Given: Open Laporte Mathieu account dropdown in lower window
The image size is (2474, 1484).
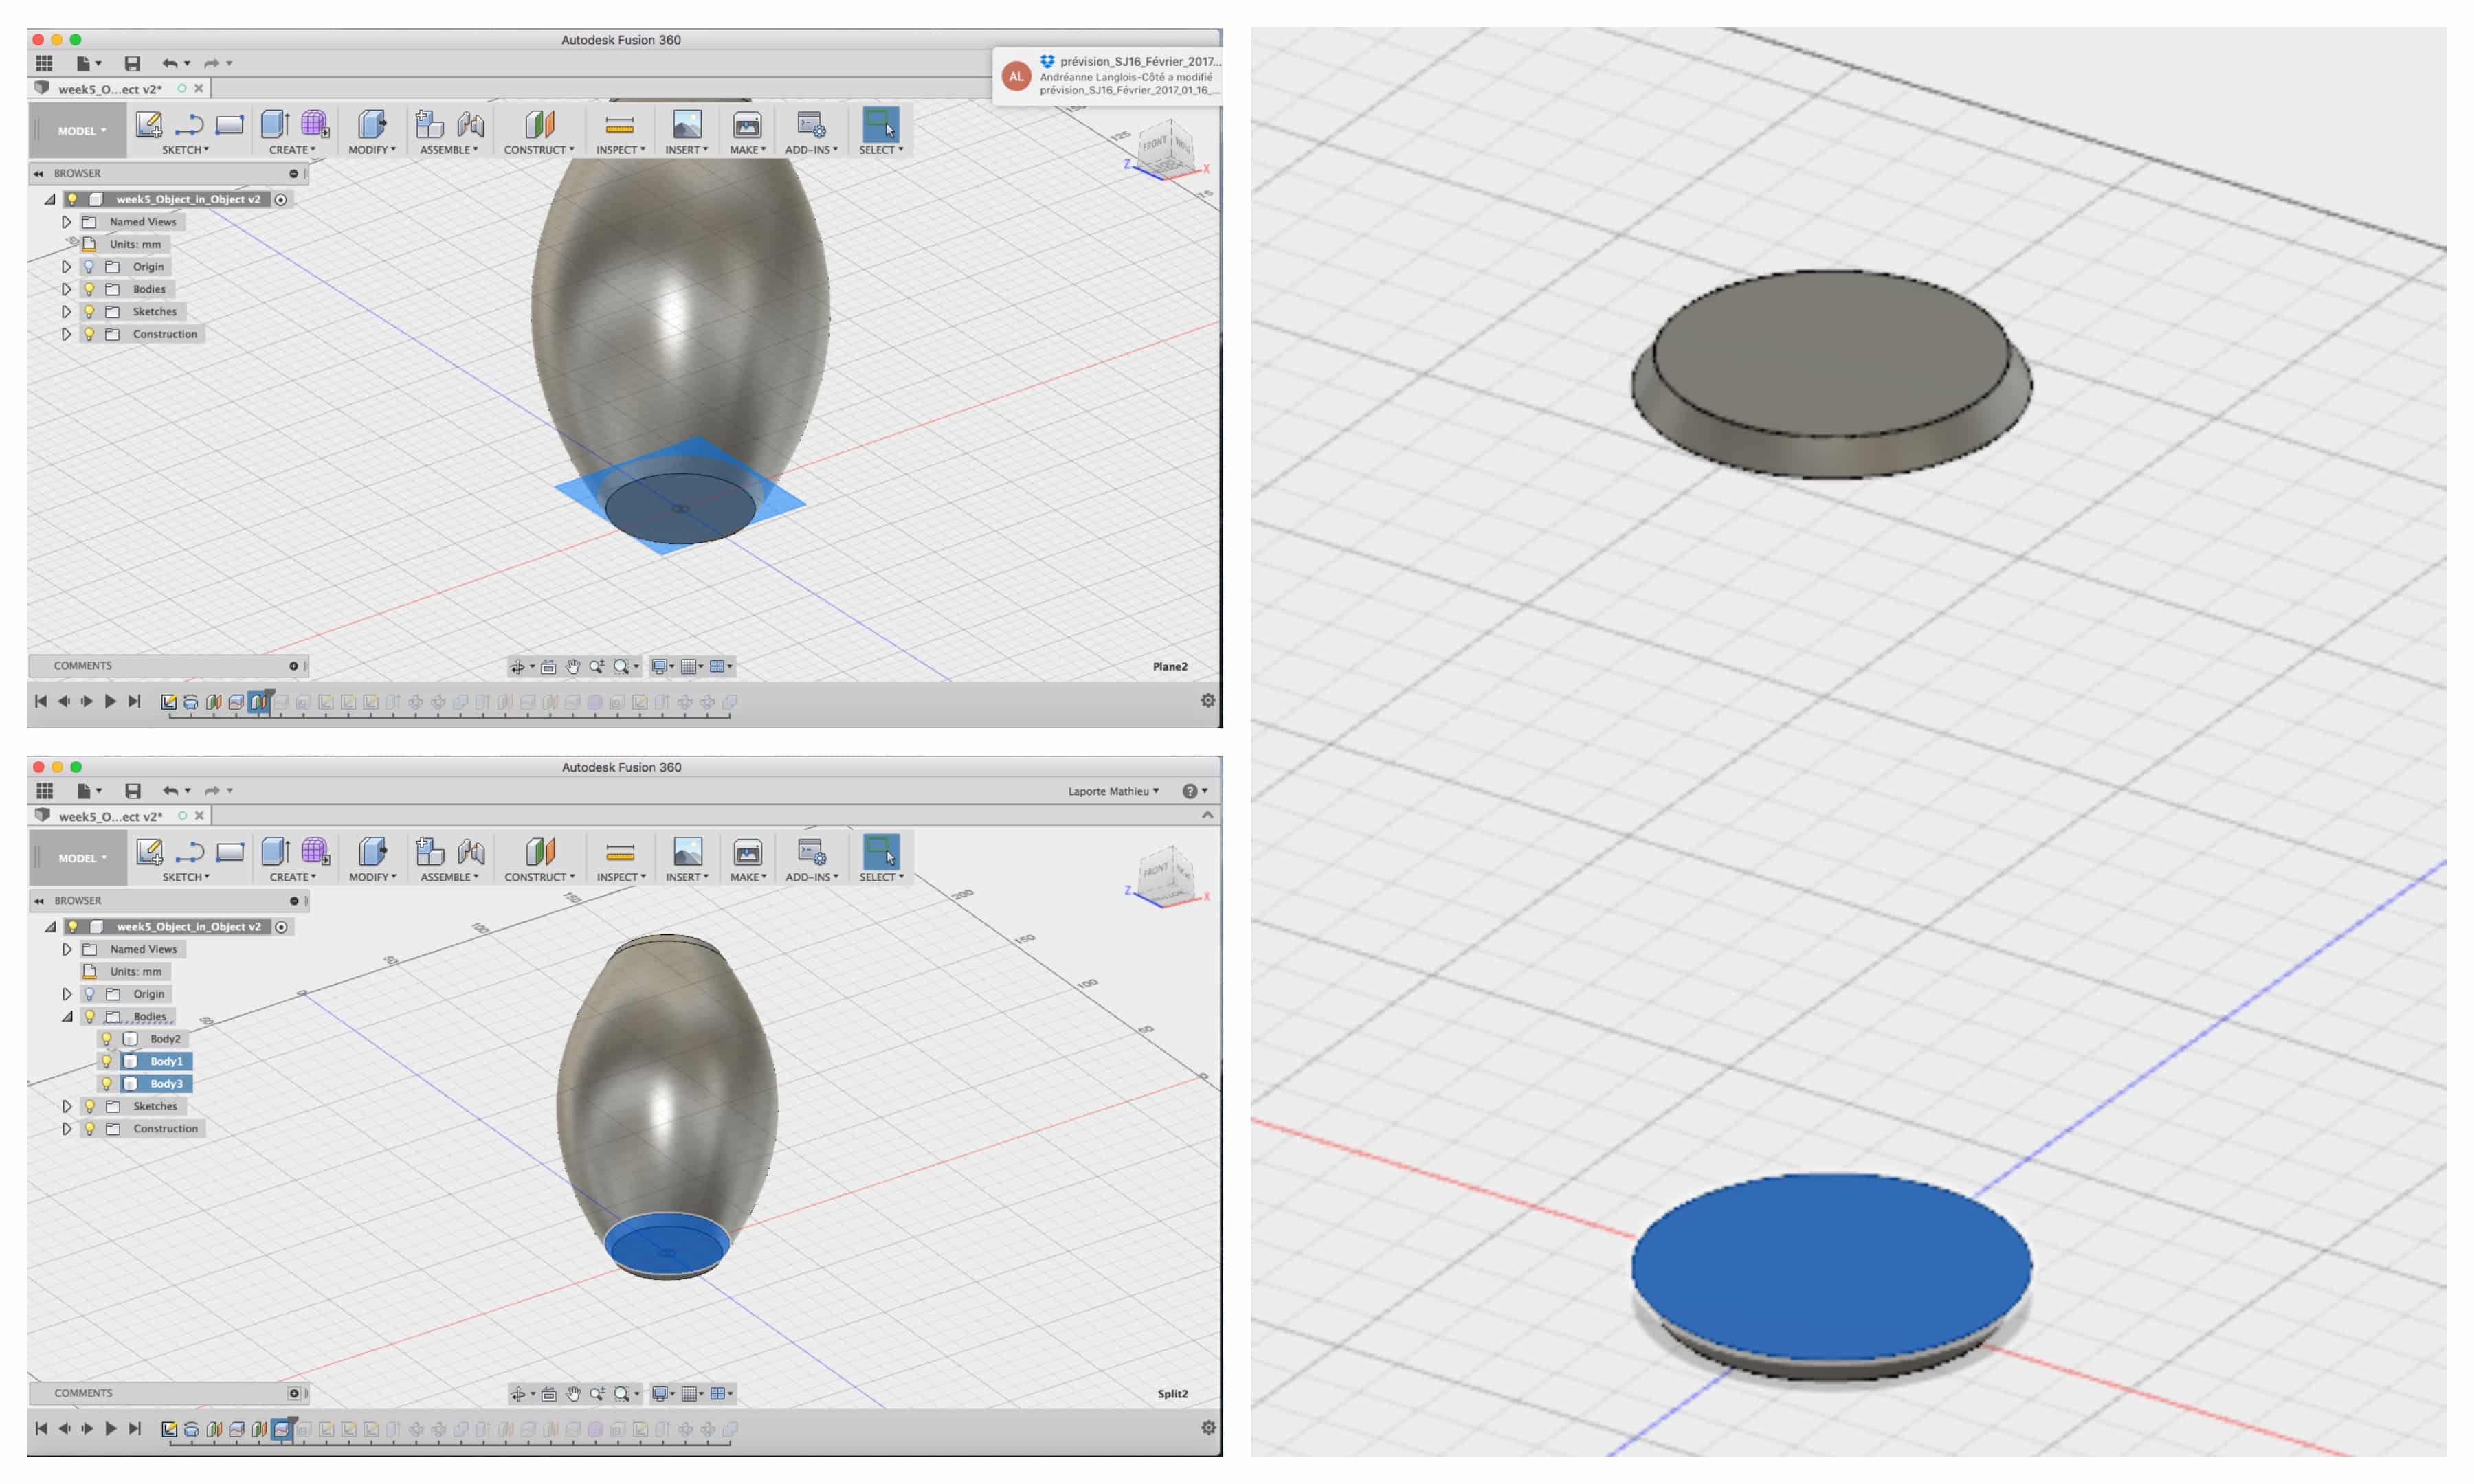Looking at the screenshot, I should (1113, 791).
